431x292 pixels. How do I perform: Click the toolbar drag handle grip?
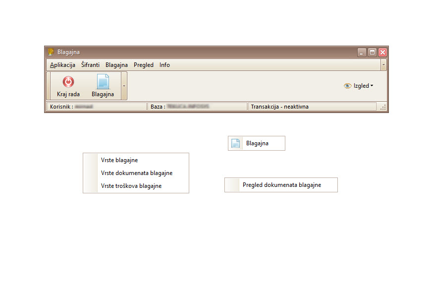[x=49, y=86]
